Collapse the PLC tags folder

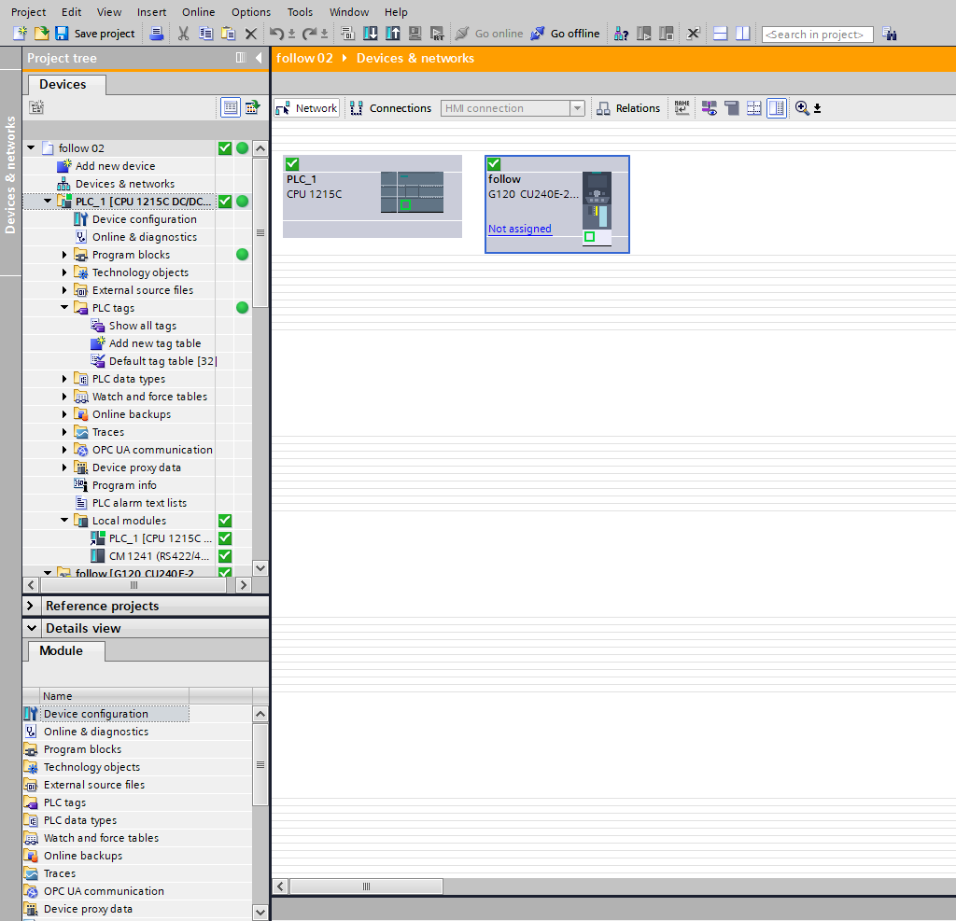coord(65,308)
